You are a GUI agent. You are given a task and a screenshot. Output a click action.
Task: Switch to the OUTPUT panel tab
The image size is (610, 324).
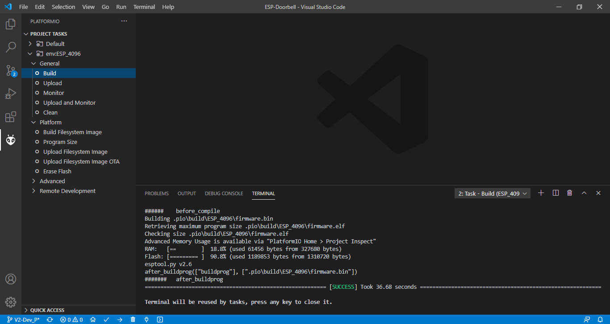(187, 193)
